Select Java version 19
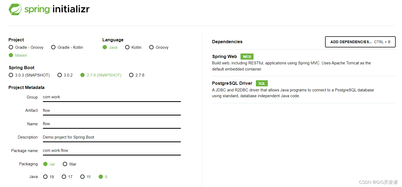Viewport: 402px width, 187px height. pyautogui.click(x=45, y=176)
